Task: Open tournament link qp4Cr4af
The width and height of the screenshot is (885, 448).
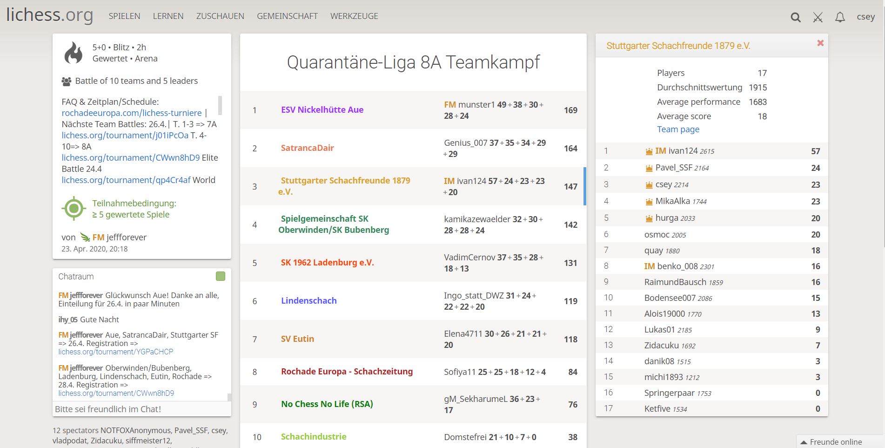Action: point(126,180)
